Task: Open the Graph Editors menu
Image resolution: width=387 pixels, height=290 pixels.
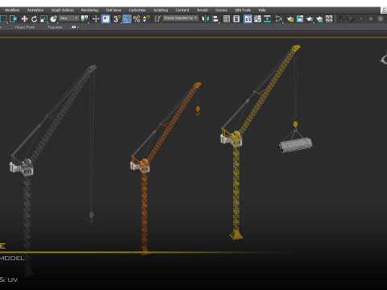Action: pyautogui.click(x=63, y=10)
